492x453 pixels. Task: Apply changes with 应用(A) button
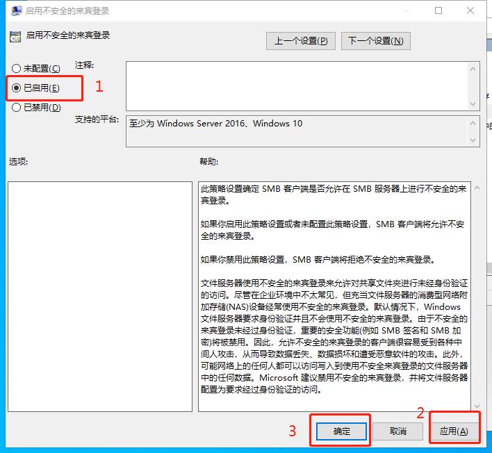point(454,431)
